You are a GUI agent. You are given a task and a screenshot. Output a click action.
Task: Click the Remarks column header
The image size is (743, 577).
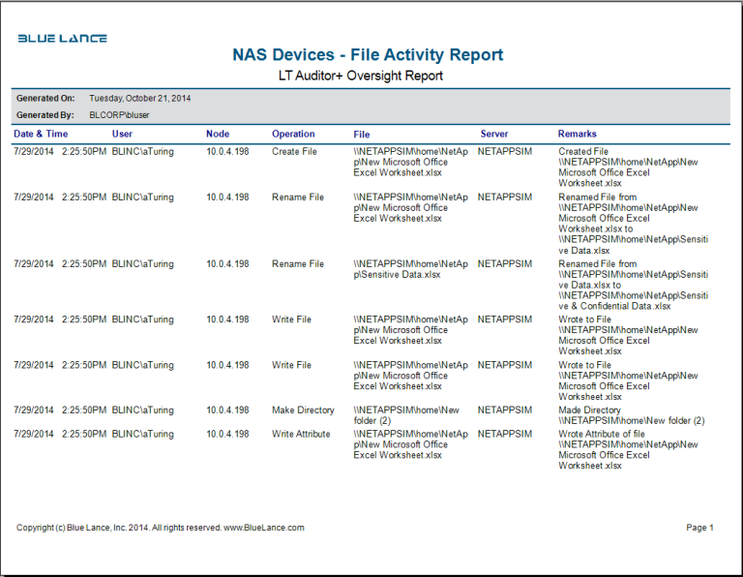577,134
